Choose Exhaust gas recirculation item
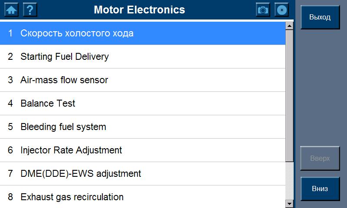 pos(143,197)
